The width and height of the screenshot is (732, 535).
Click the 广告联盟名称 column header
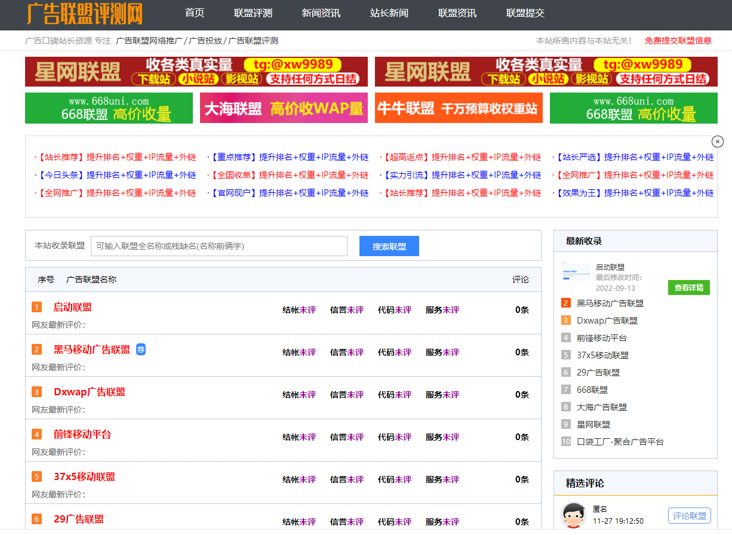91,279
